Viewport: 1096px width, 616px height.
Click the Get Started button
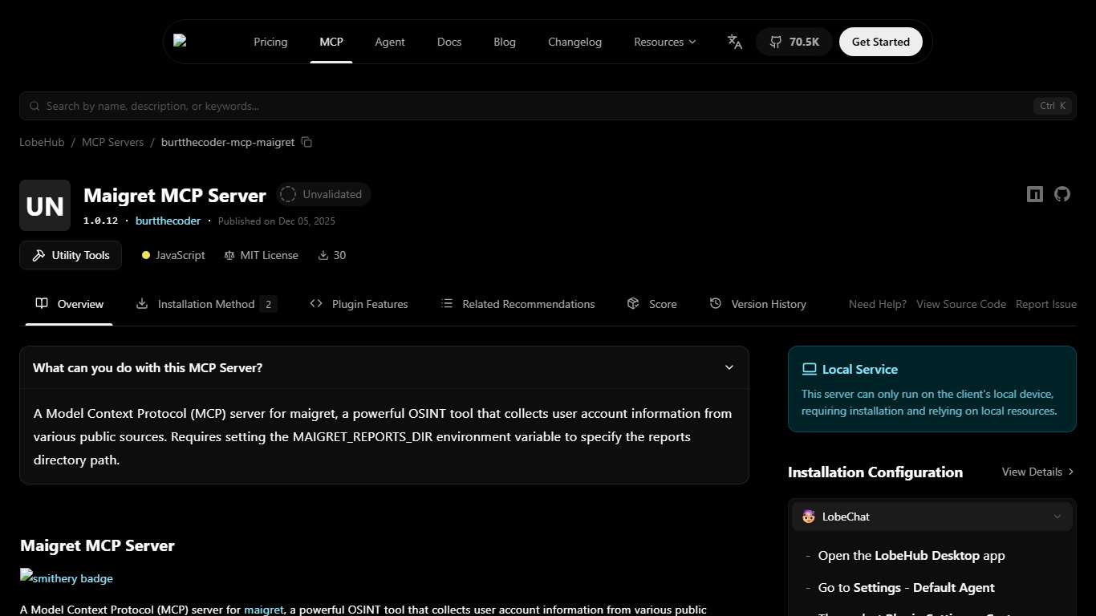pyautogui.click(x=880, y=42)
